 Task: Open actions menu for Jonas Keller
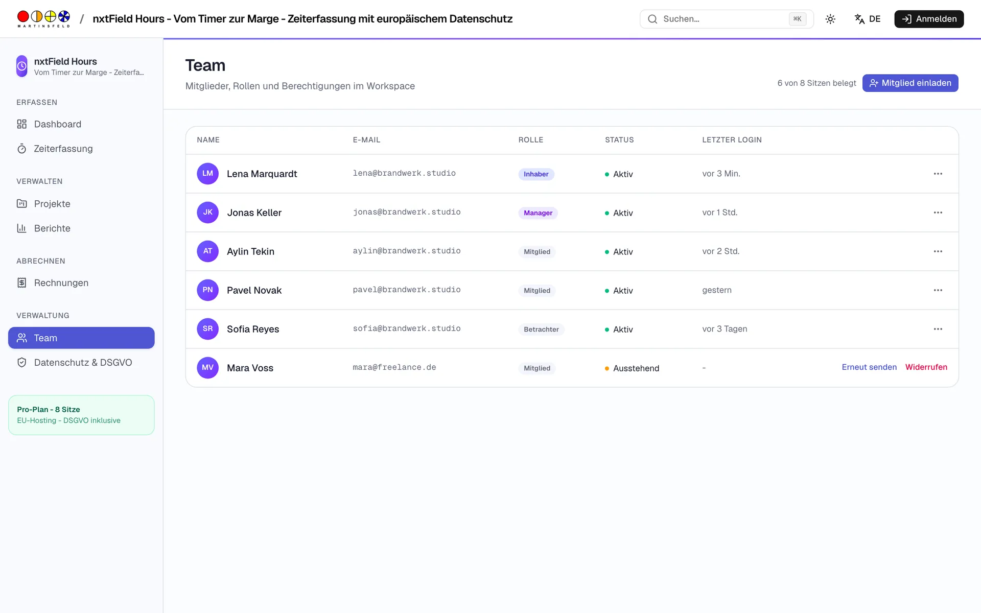pos(938,213)
